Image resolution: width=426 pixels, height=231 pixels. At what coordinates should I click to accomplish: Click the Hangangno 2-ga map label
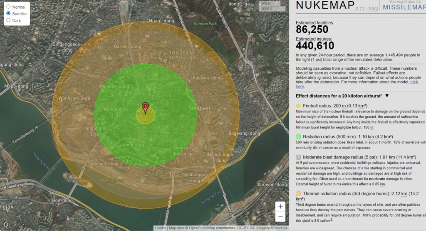pyautogui.click(x=116, y=112)
